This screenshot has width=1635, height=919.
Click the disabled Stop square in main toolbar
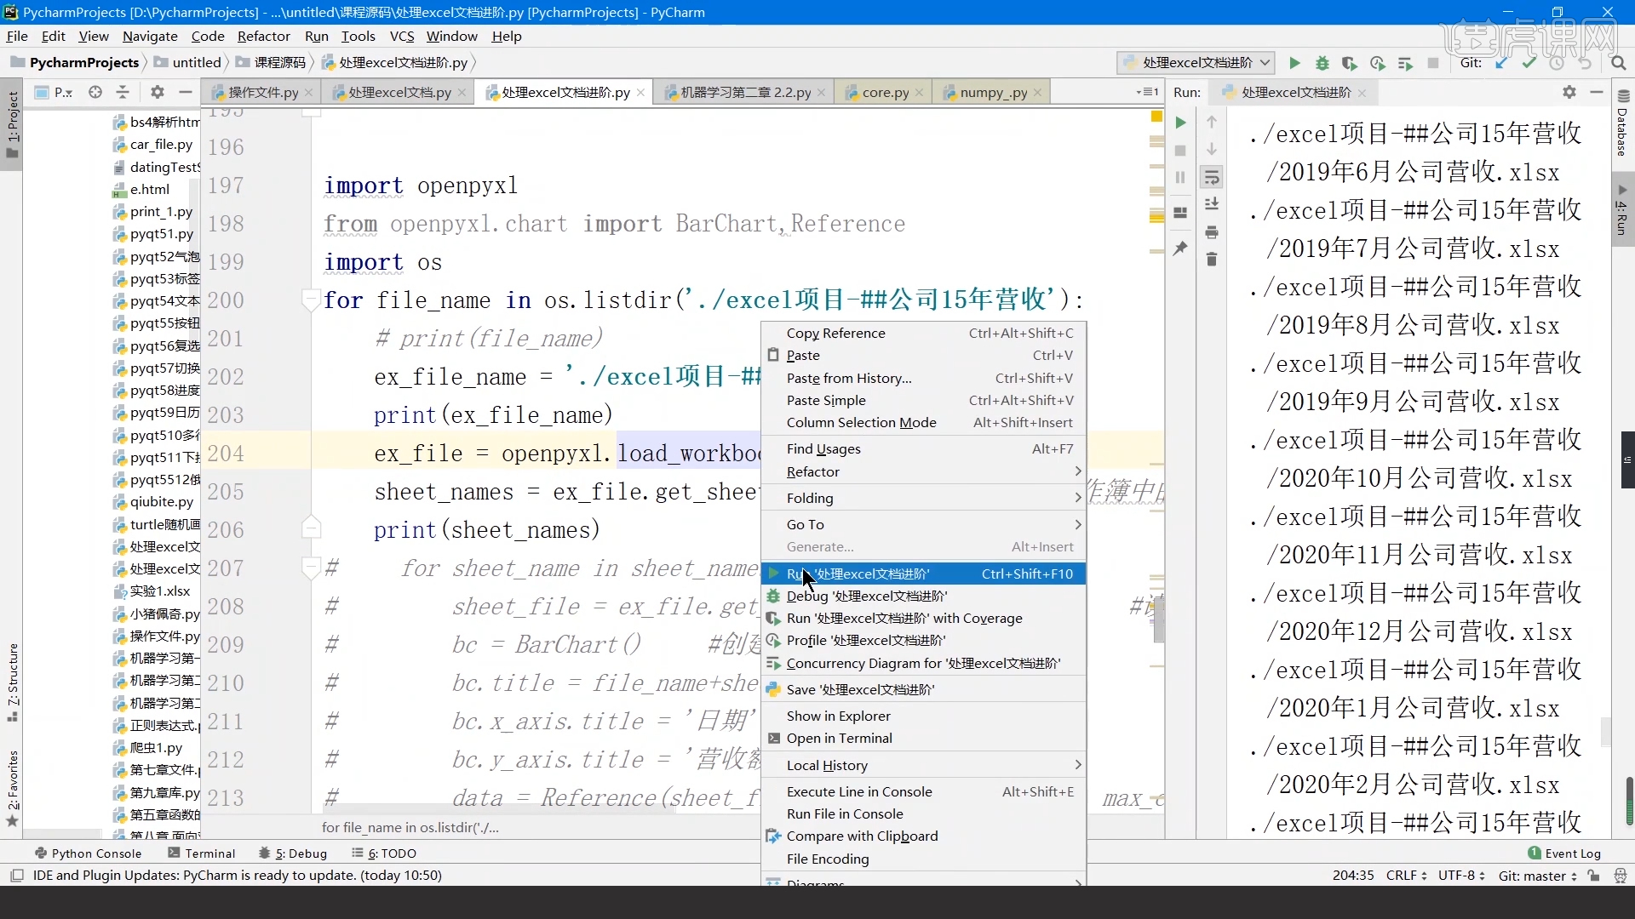click(x=1433, y=63)
